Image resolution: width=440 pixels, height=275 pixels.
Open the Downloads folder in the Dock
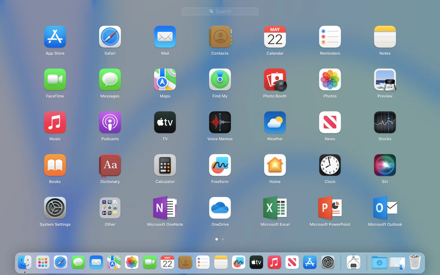pos(379,262)
